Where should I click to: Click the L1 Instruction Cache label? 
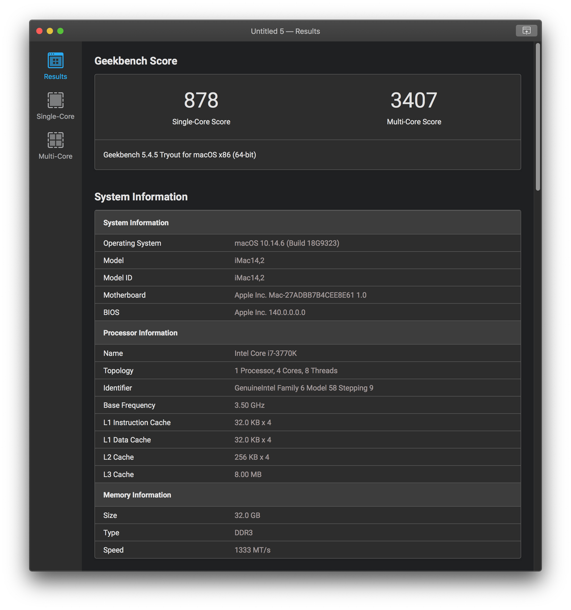click(137, 422)
